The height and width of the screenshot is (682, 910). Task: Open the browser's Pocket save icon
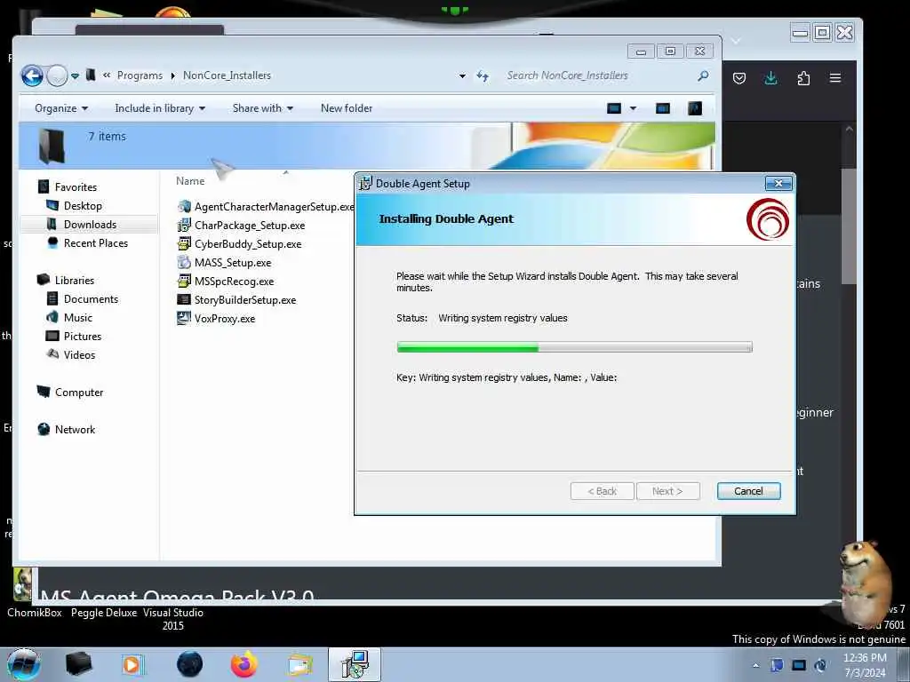coord(738,78)
